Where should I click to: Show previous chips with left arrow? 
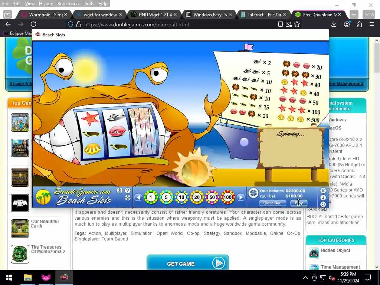tap(138, 197)
